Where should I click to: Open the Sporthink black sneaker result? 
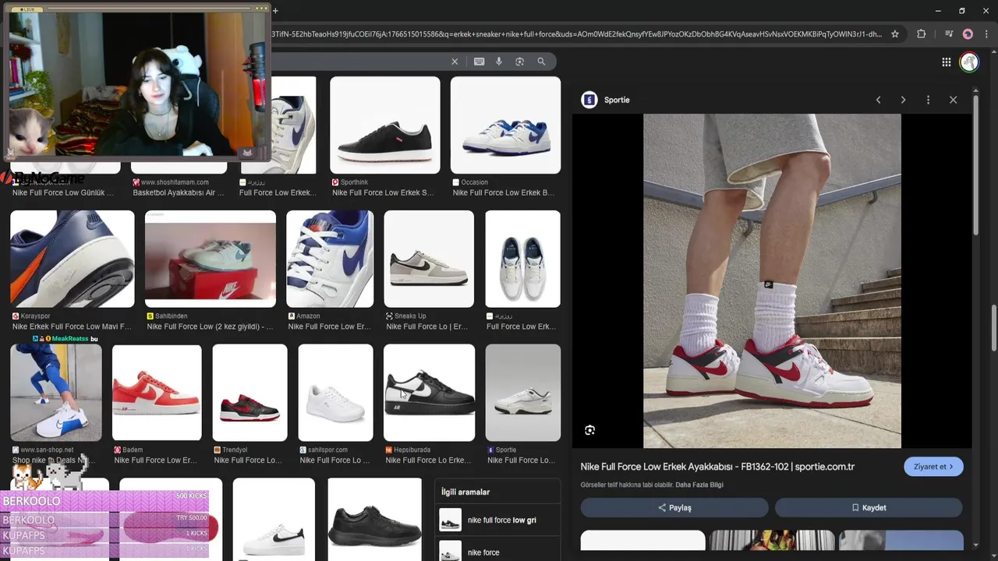click(x=385, y=125)
